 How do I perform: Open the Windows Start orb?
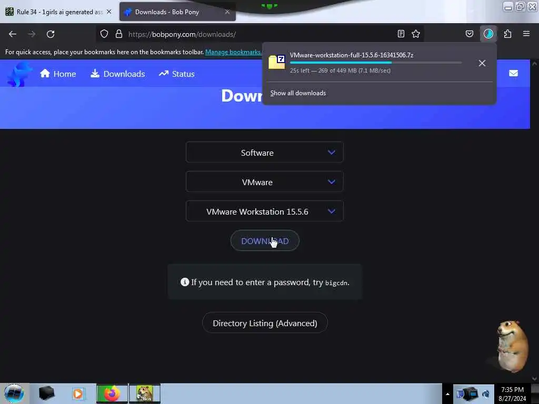(x=14, y=393)
